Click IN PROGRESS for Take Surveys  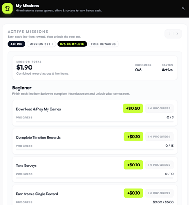[x=159, y=165]
